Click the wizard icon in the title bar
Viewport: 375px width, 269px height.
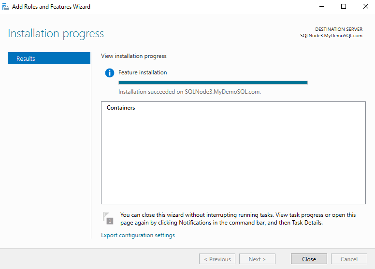(6, 7)
